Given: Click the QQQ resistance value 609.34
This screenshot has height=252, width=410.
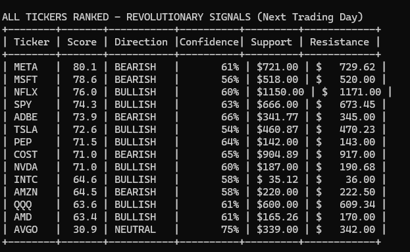Looking at the screenshot, I should 357,205.
